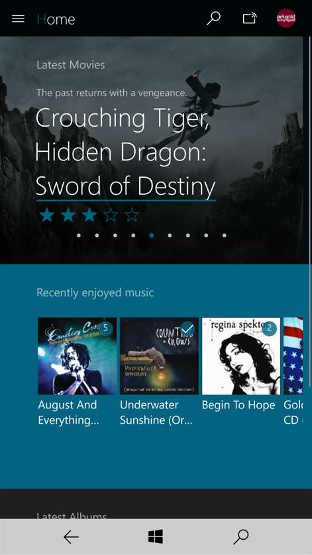Tap the search icon in the bottom navigation bar
Image resolution: width=312 pixels, height=555 pixels.
[x=241, y=537]
